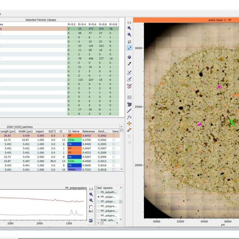Screen dimensions: 239x239
Task: Click Ref. Spectra left scroll arrow
Action: (x=98, y=223)
